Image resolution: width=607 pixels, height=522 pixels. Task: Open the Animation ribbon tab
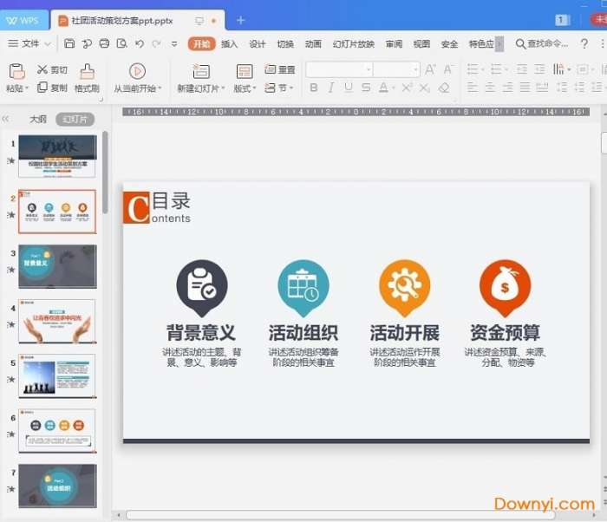[x=313, y=43]
